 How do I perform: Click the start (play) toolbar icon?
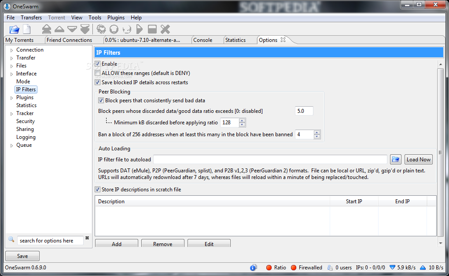pos(139,29)
